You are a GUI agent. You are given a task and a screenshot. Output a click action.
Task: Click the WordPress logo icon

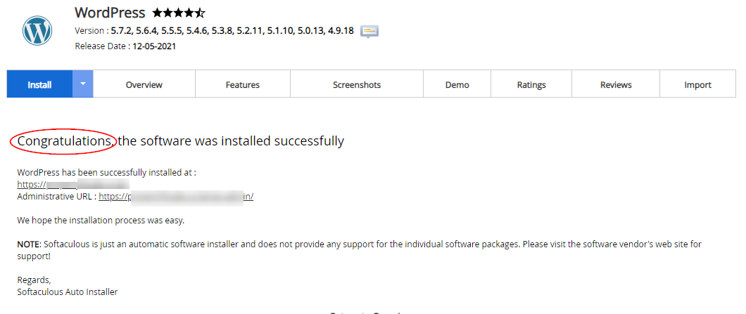(37, 31)
